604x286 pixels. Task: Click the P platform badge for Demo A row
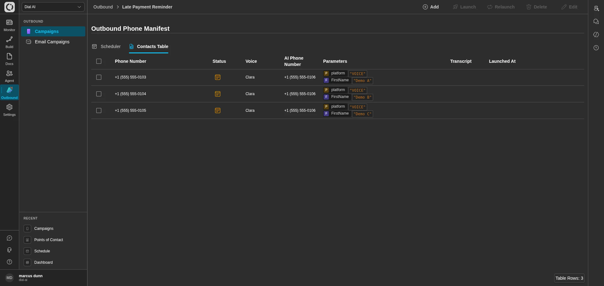pos(326,73)
